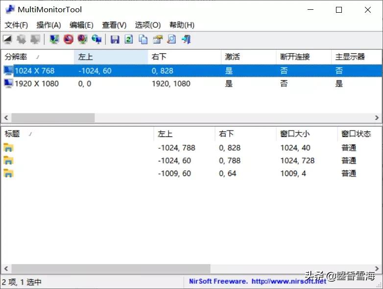Click the copy selected items icon
This screenshot has width=383, height=289.
(143, 39)
